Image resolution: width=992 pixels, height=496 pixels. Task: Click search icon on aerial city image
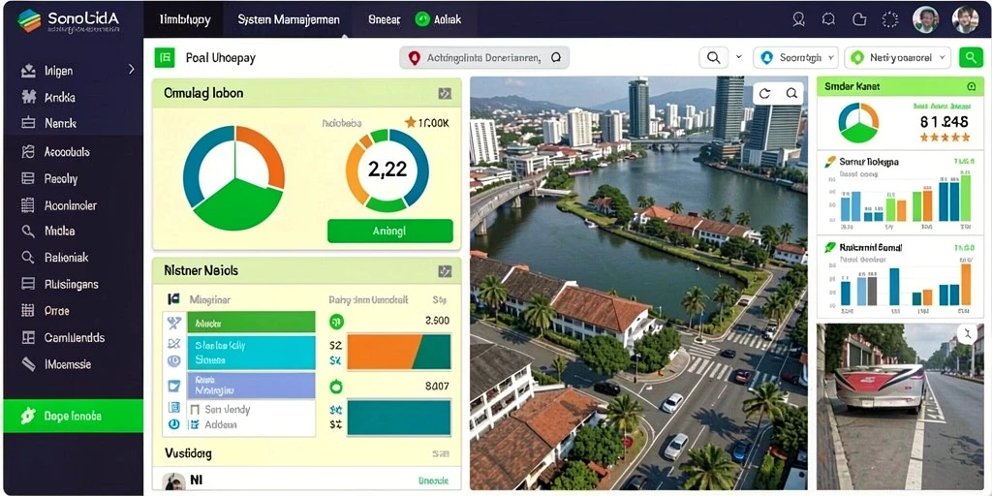coord(791,94)
